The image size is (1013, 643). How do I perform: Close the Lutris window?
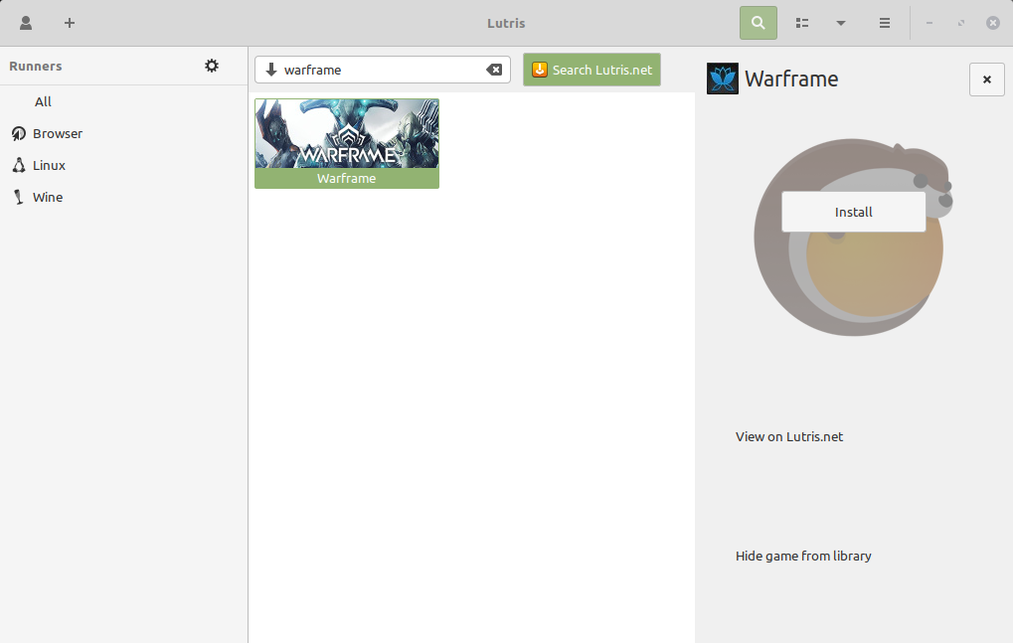pyautogui.click(x=993, y=23)
